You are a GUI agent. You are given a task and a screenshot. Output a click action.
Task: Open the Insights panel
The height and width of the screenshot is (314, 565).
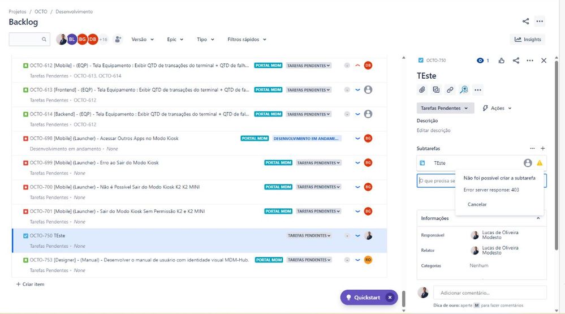pos(528,39)
